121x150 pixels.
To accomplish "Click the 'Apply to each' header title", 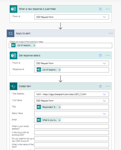I will tap(23, 33).
